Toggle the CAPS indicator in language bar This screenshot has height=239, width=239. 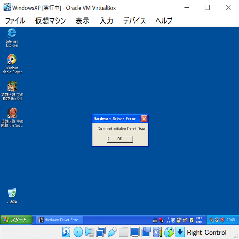click(x=199, y=218)
